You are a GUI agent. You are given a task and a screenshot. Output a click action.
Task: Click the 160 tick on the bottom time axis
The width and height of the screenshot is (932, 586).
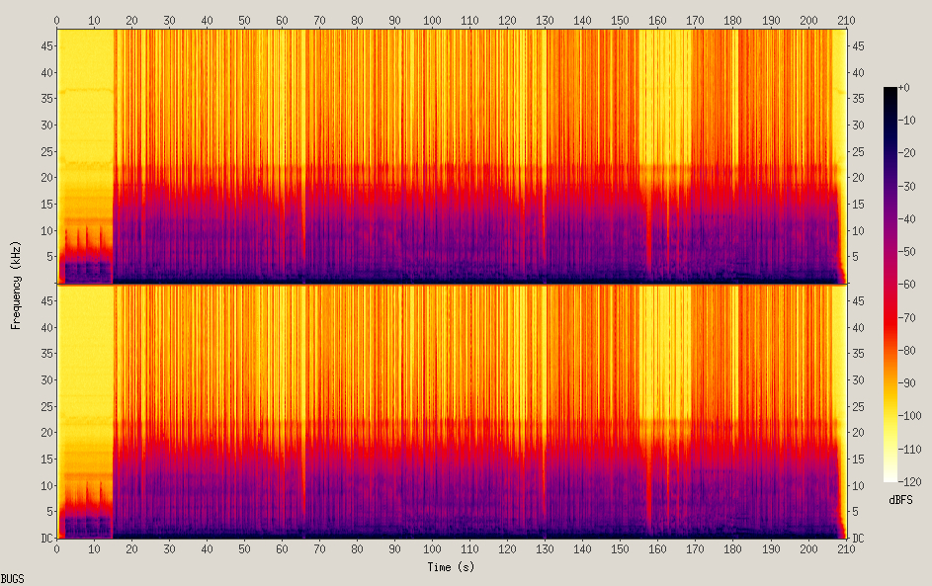(658, 548)
